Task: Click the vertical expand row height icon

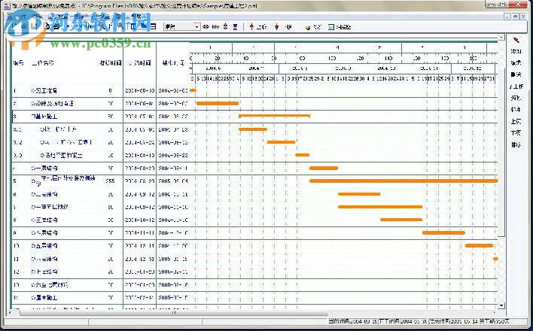Action: 225,27
